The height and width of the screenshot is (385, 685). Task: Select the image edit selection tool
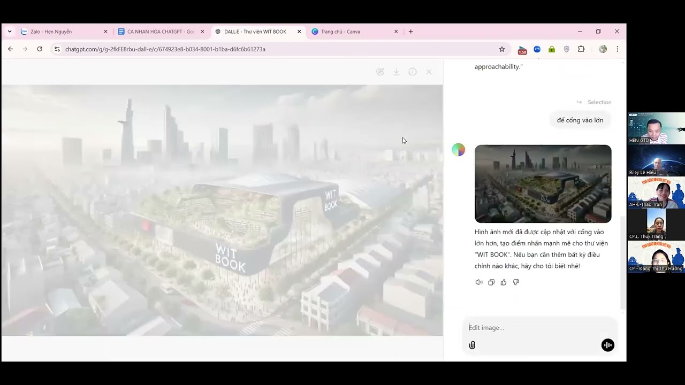pyautogui.click(x=380, y=72)
